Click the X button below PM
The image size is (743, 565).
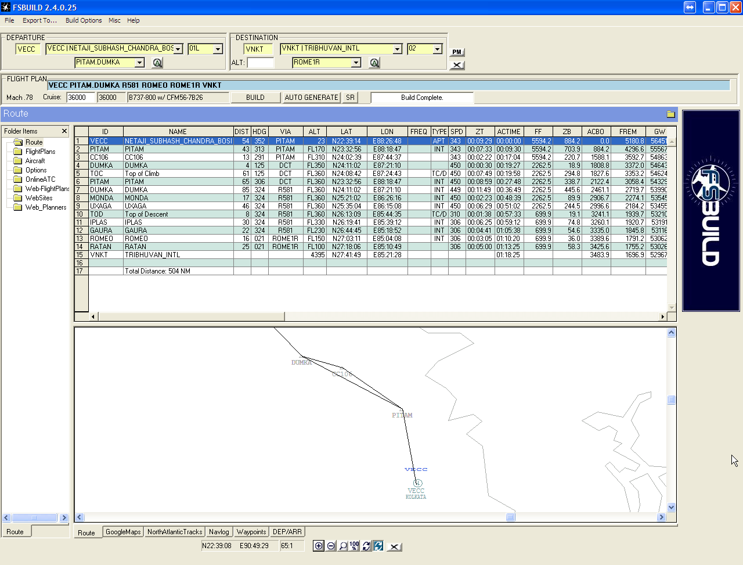click(457, 65)
